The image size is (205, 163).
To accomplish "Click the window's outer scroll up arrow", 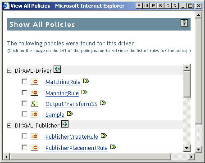I will (199, 15).
